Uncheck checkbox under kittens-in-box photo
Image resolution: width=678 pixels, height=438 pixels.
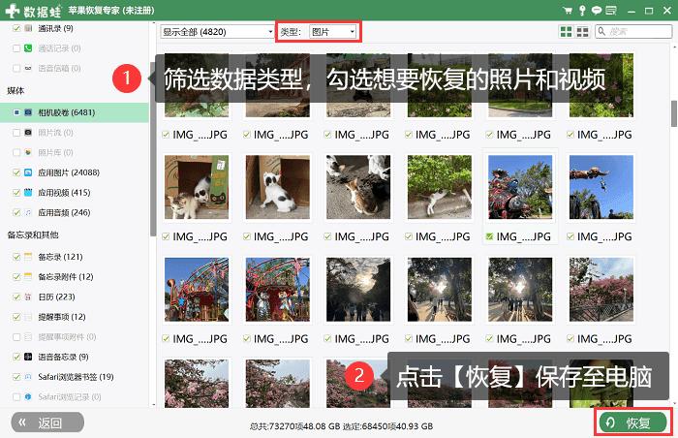pyautogui.click(x=166, y=236)
